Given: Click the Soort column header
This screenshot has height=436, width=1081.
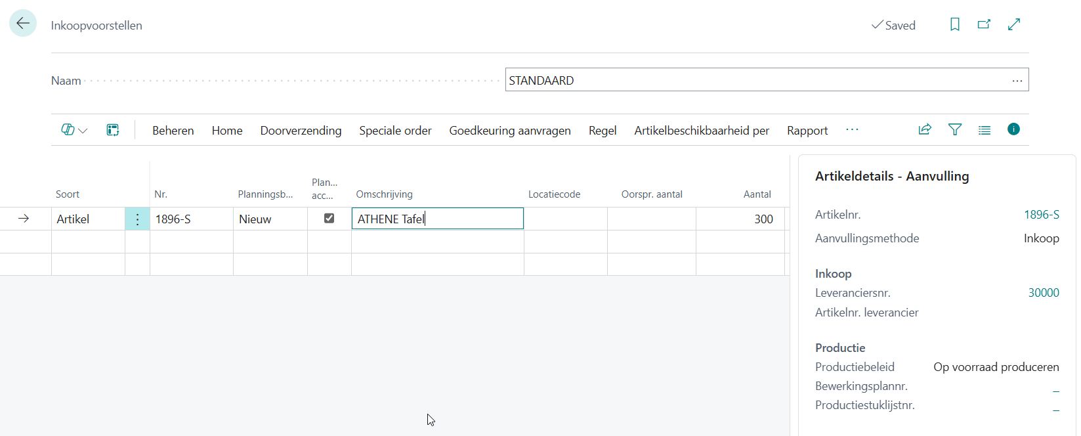Looking at the screenshot, I should (68, 194).
